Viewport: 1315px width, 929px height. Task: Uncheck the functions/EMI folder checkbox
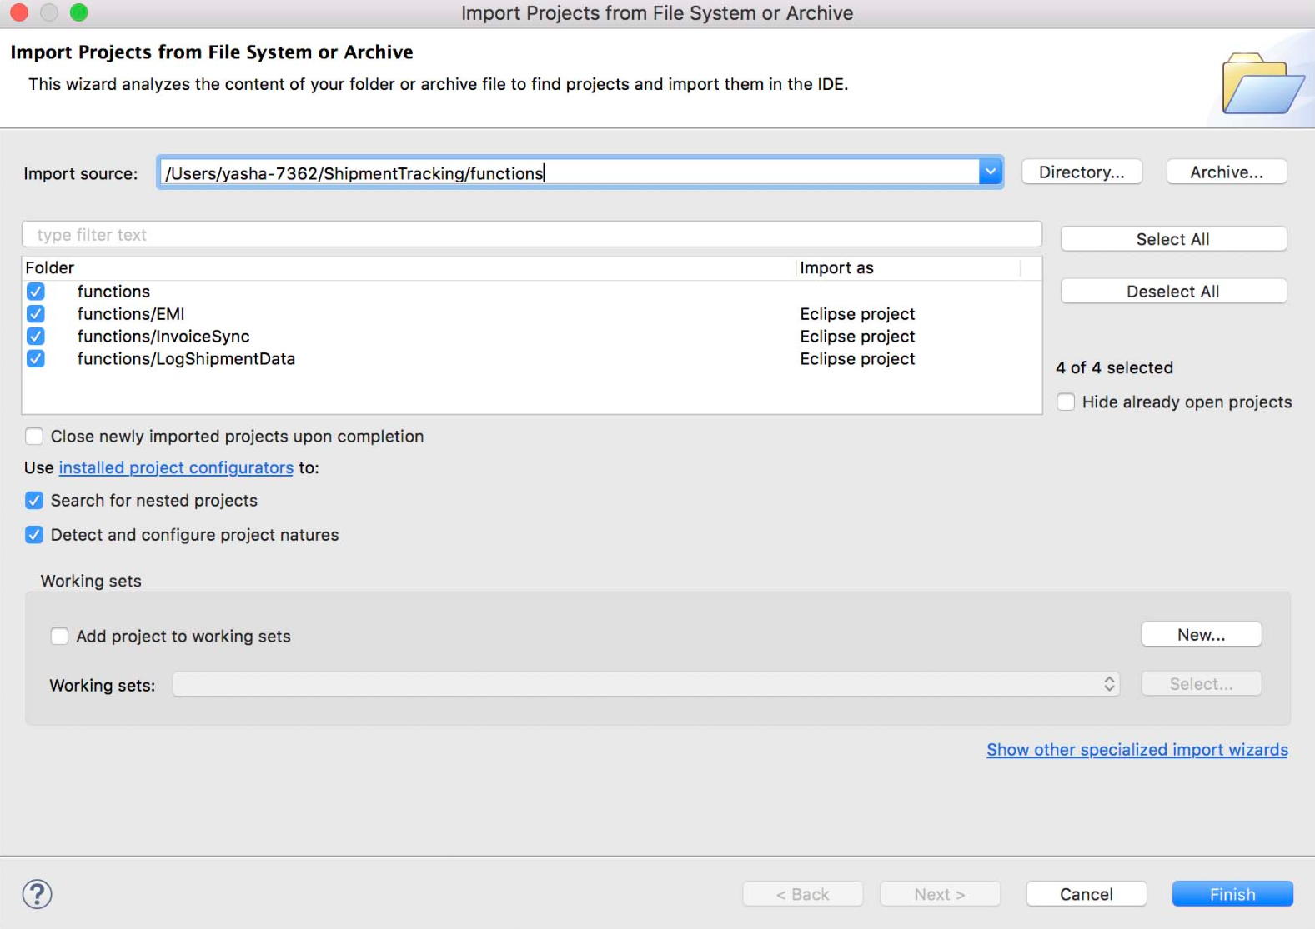pos(35,314)
